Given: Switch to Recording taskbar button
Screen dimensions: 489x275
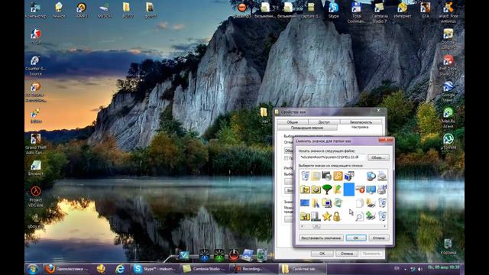Looking at the screenshot, I should pyautogui.click(x=253, y=269).
